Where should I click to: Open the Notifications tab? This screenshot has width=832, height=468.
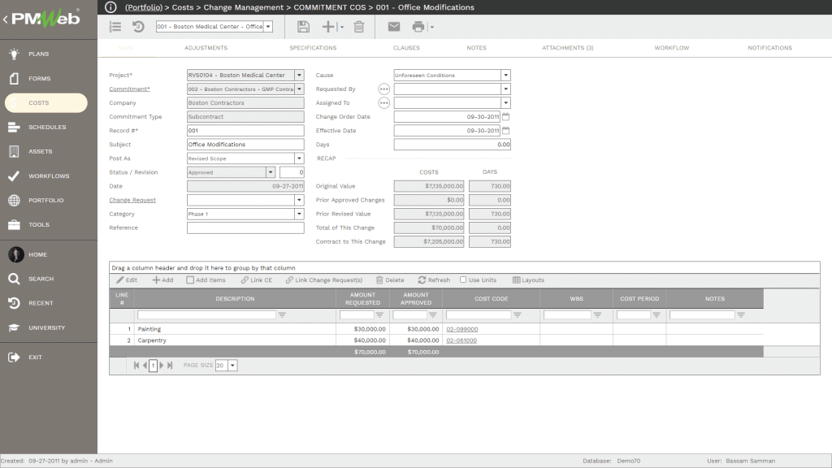[770, 48]
